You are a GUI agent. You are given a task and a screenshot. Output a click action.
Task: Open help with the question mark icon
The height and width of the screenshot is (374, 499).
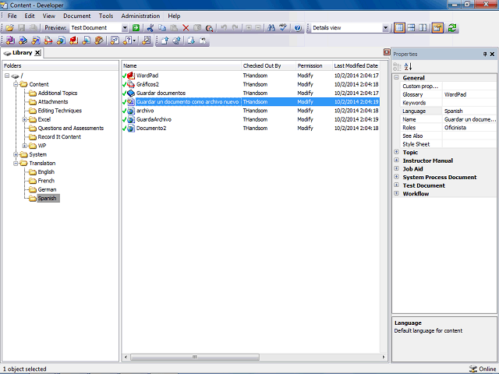point(298,28)
